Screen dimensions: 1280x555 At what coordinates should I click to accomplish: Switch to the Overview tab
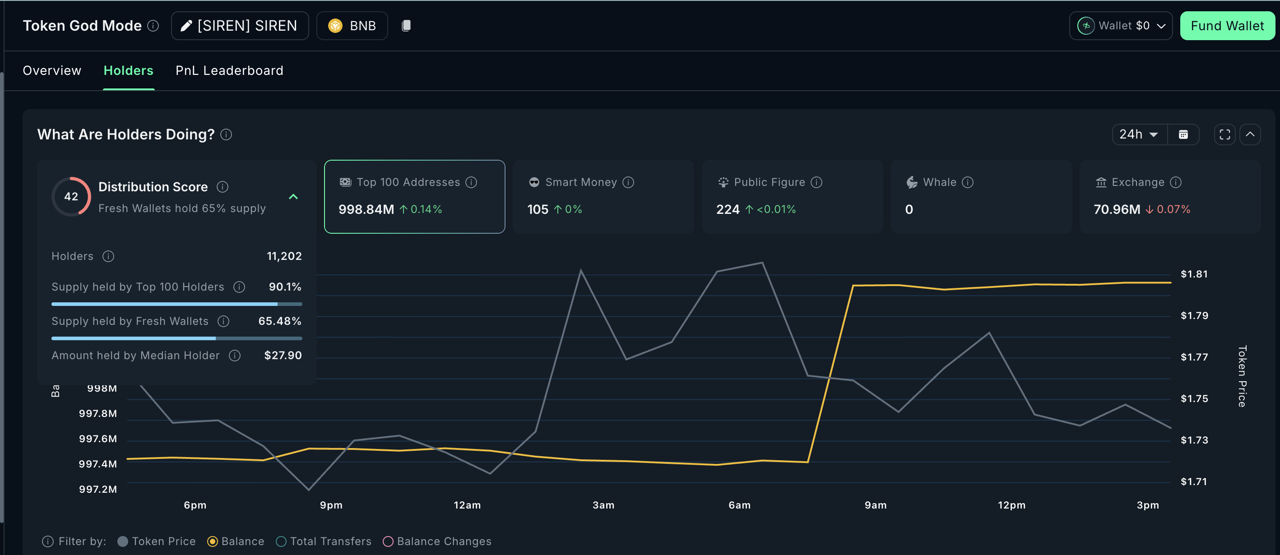(51, 70)
